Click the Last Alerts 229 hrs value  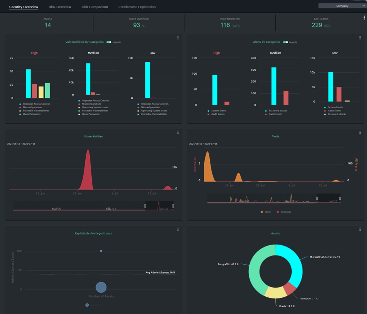[321, 25]
